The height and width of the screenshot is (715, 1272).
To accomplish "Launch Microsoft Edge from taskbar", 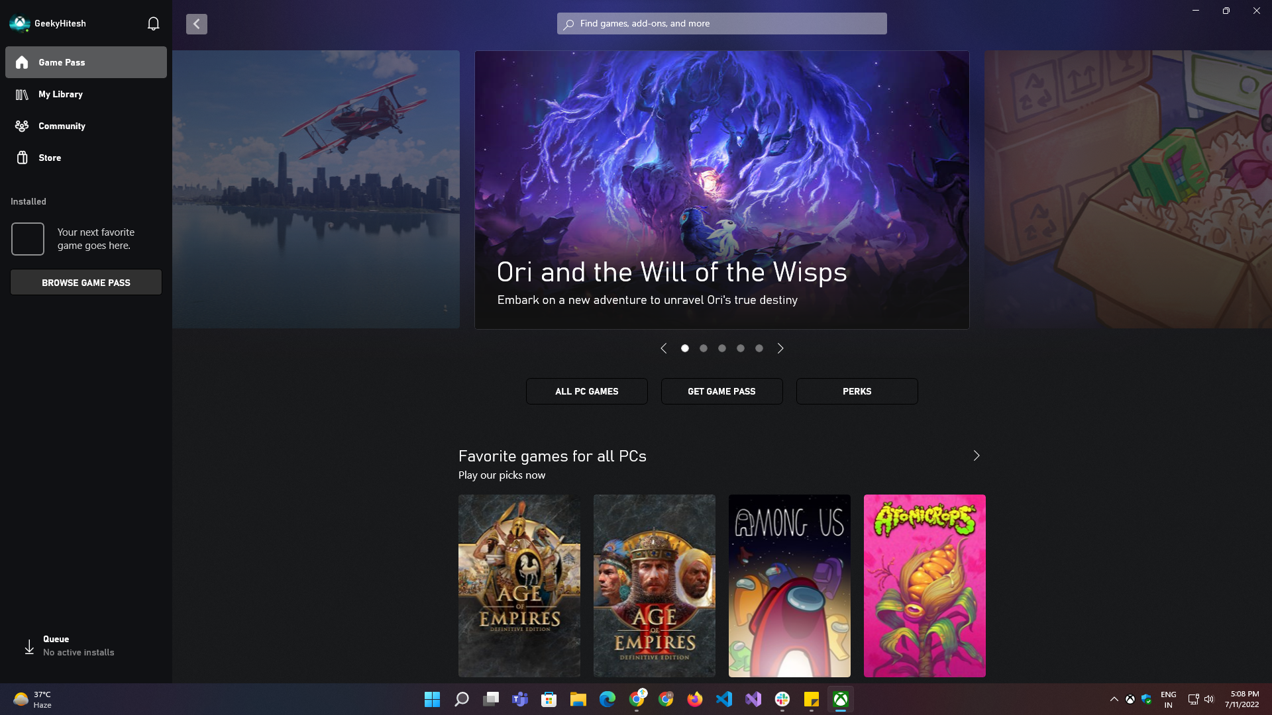I will pyautogui.click(x=608, y=699).
